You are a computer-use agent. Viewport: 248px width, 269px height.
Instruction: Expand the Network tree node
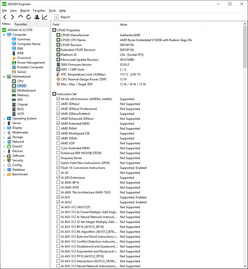(4, 142)
